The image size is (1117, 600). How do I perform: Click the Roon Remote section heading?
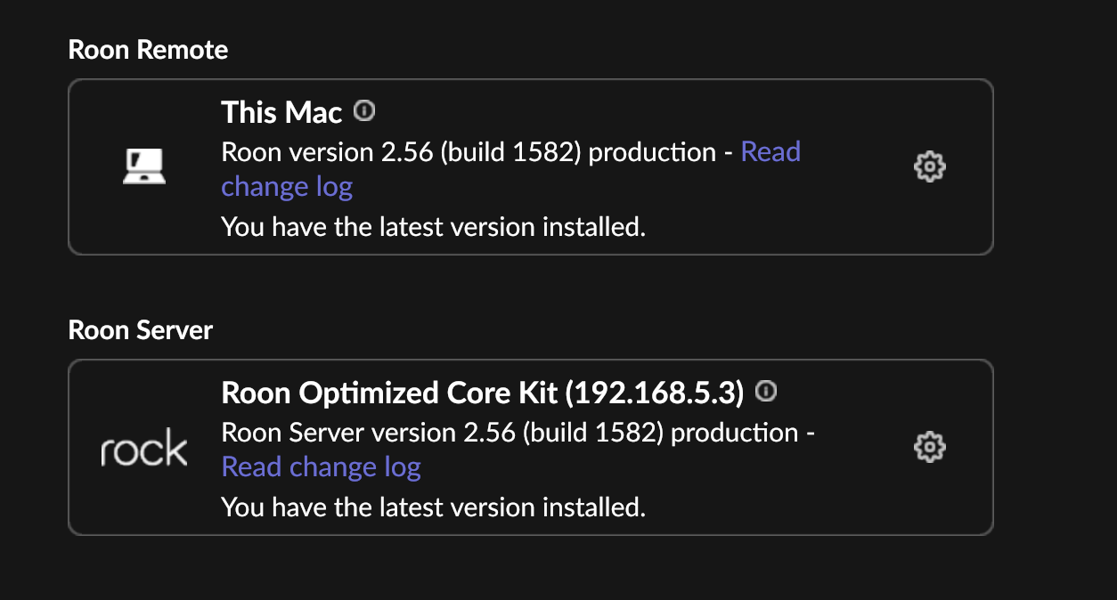click(x=148, y=49)
